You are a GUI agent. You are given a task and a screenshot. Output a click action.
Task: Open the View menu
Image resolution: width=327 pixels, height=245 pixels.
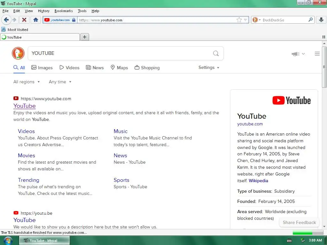(x=29, y=11)
